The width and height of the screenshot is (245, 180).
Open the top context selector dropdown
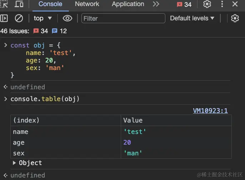[x=43, y=18]
